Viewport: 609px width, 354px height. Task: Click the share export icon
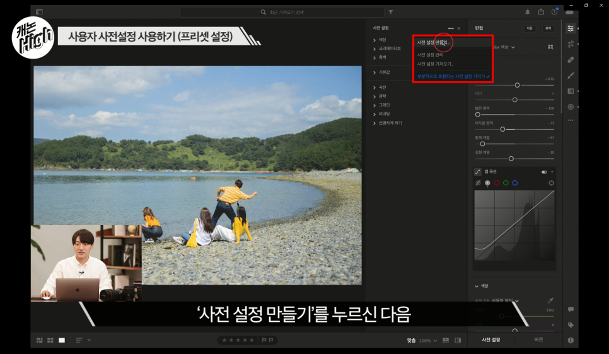coord(541,11)
